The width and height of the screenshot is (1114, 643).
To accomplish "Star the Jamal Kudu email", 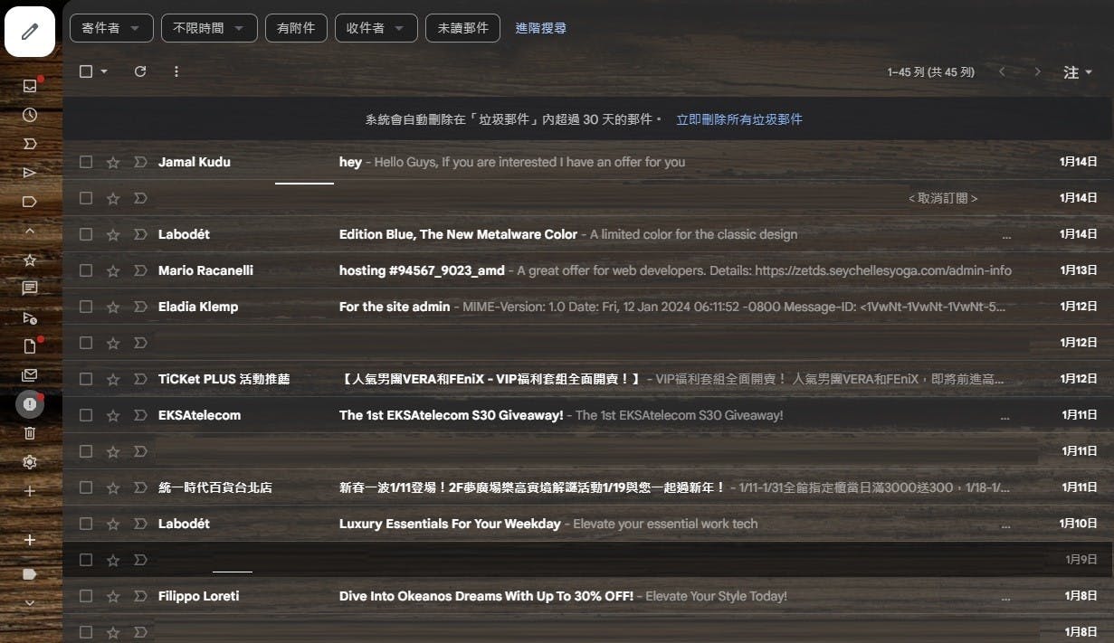I will 113,162.
